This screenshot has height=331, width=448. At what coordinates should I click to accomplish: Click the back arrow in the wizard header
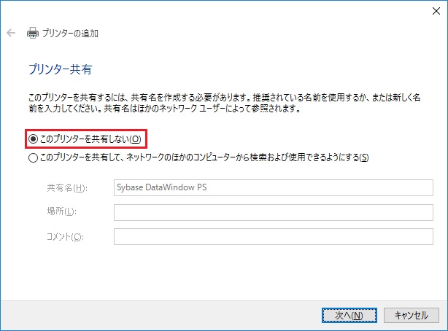tap(11, 33)
